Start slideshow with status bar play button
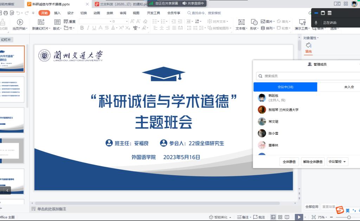360x221 pixels. tap(298, 217)
